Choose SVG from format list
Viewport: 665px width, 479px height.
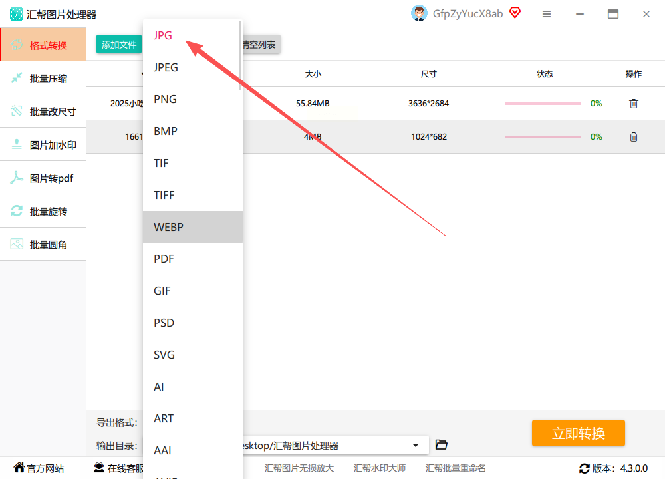[193, 355]
